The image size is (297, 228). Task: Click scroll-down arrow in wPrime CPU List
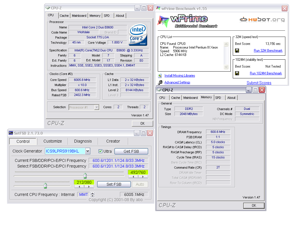coord(226,67)
